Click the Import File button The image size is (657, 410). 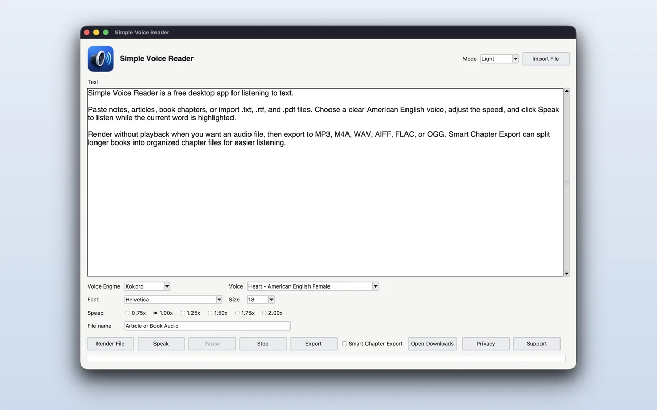(x=546, y=59)
